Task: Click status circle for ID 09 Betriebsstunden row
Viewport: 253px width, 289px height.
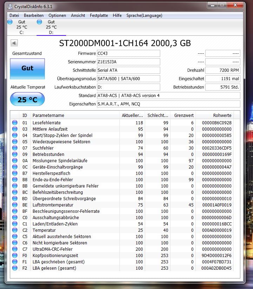Action: pos(15,154)
